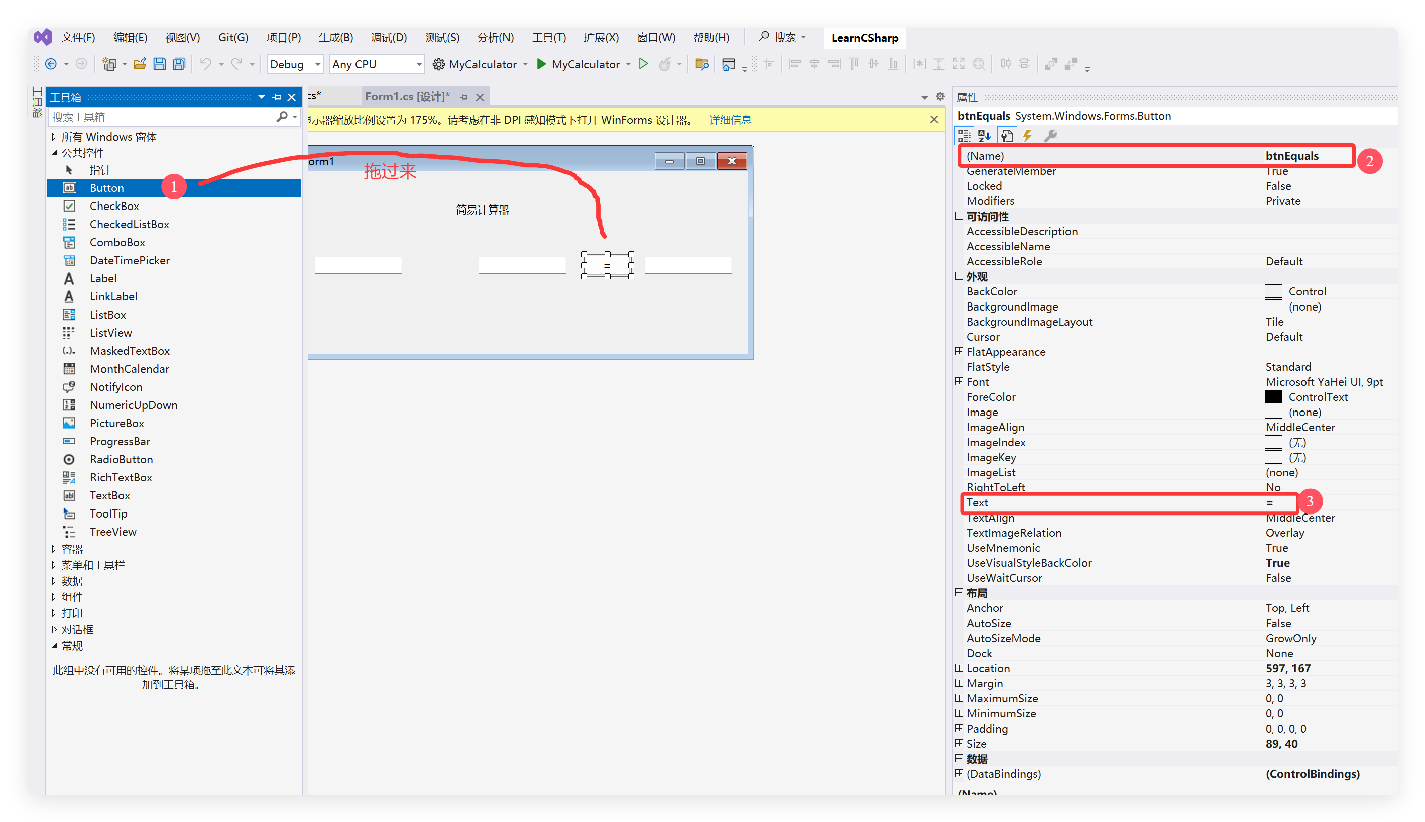Show events with the lightning bolt icon

[x=1028, y=136]
